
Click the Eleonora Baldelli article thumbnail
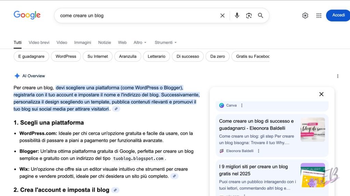(313, 130)
